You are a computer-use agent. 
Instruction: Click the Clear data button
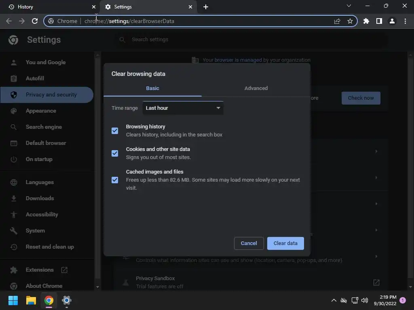coord(285,243)
